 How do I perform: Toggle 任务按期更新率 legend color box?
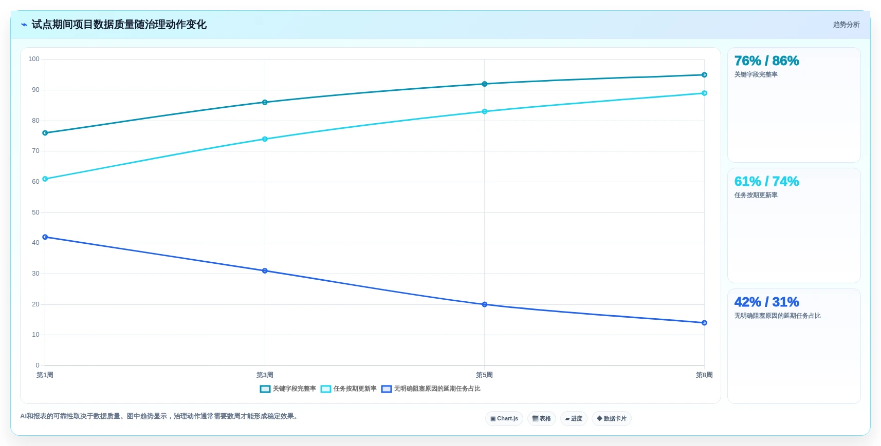pyautogui.click(x=326, y=389)
